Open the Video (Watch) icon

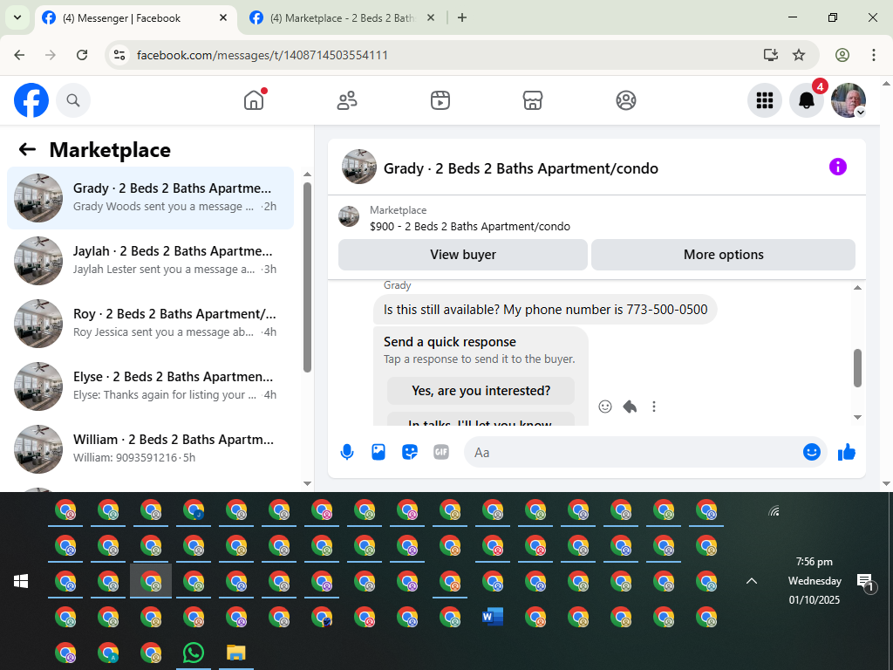point(440,100)
